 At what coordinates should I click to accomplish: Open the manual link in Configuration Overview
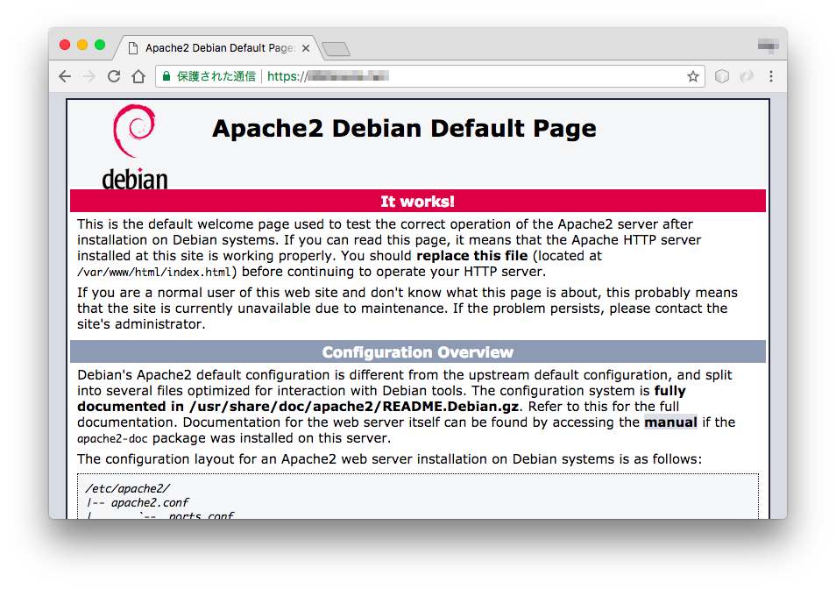670,422
